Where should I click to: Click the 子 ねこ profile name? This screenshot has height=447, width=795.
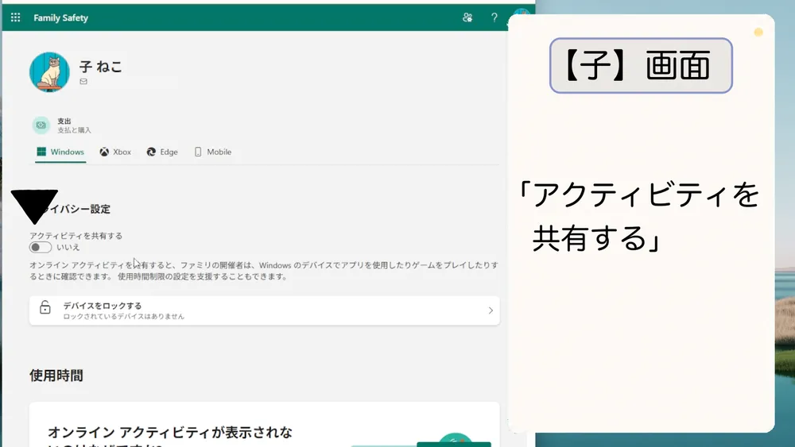point(101,67)
